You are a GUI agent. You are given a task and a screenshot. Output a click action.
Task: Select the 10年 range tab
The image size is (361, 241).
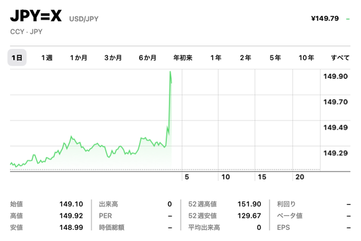(306, 58)
